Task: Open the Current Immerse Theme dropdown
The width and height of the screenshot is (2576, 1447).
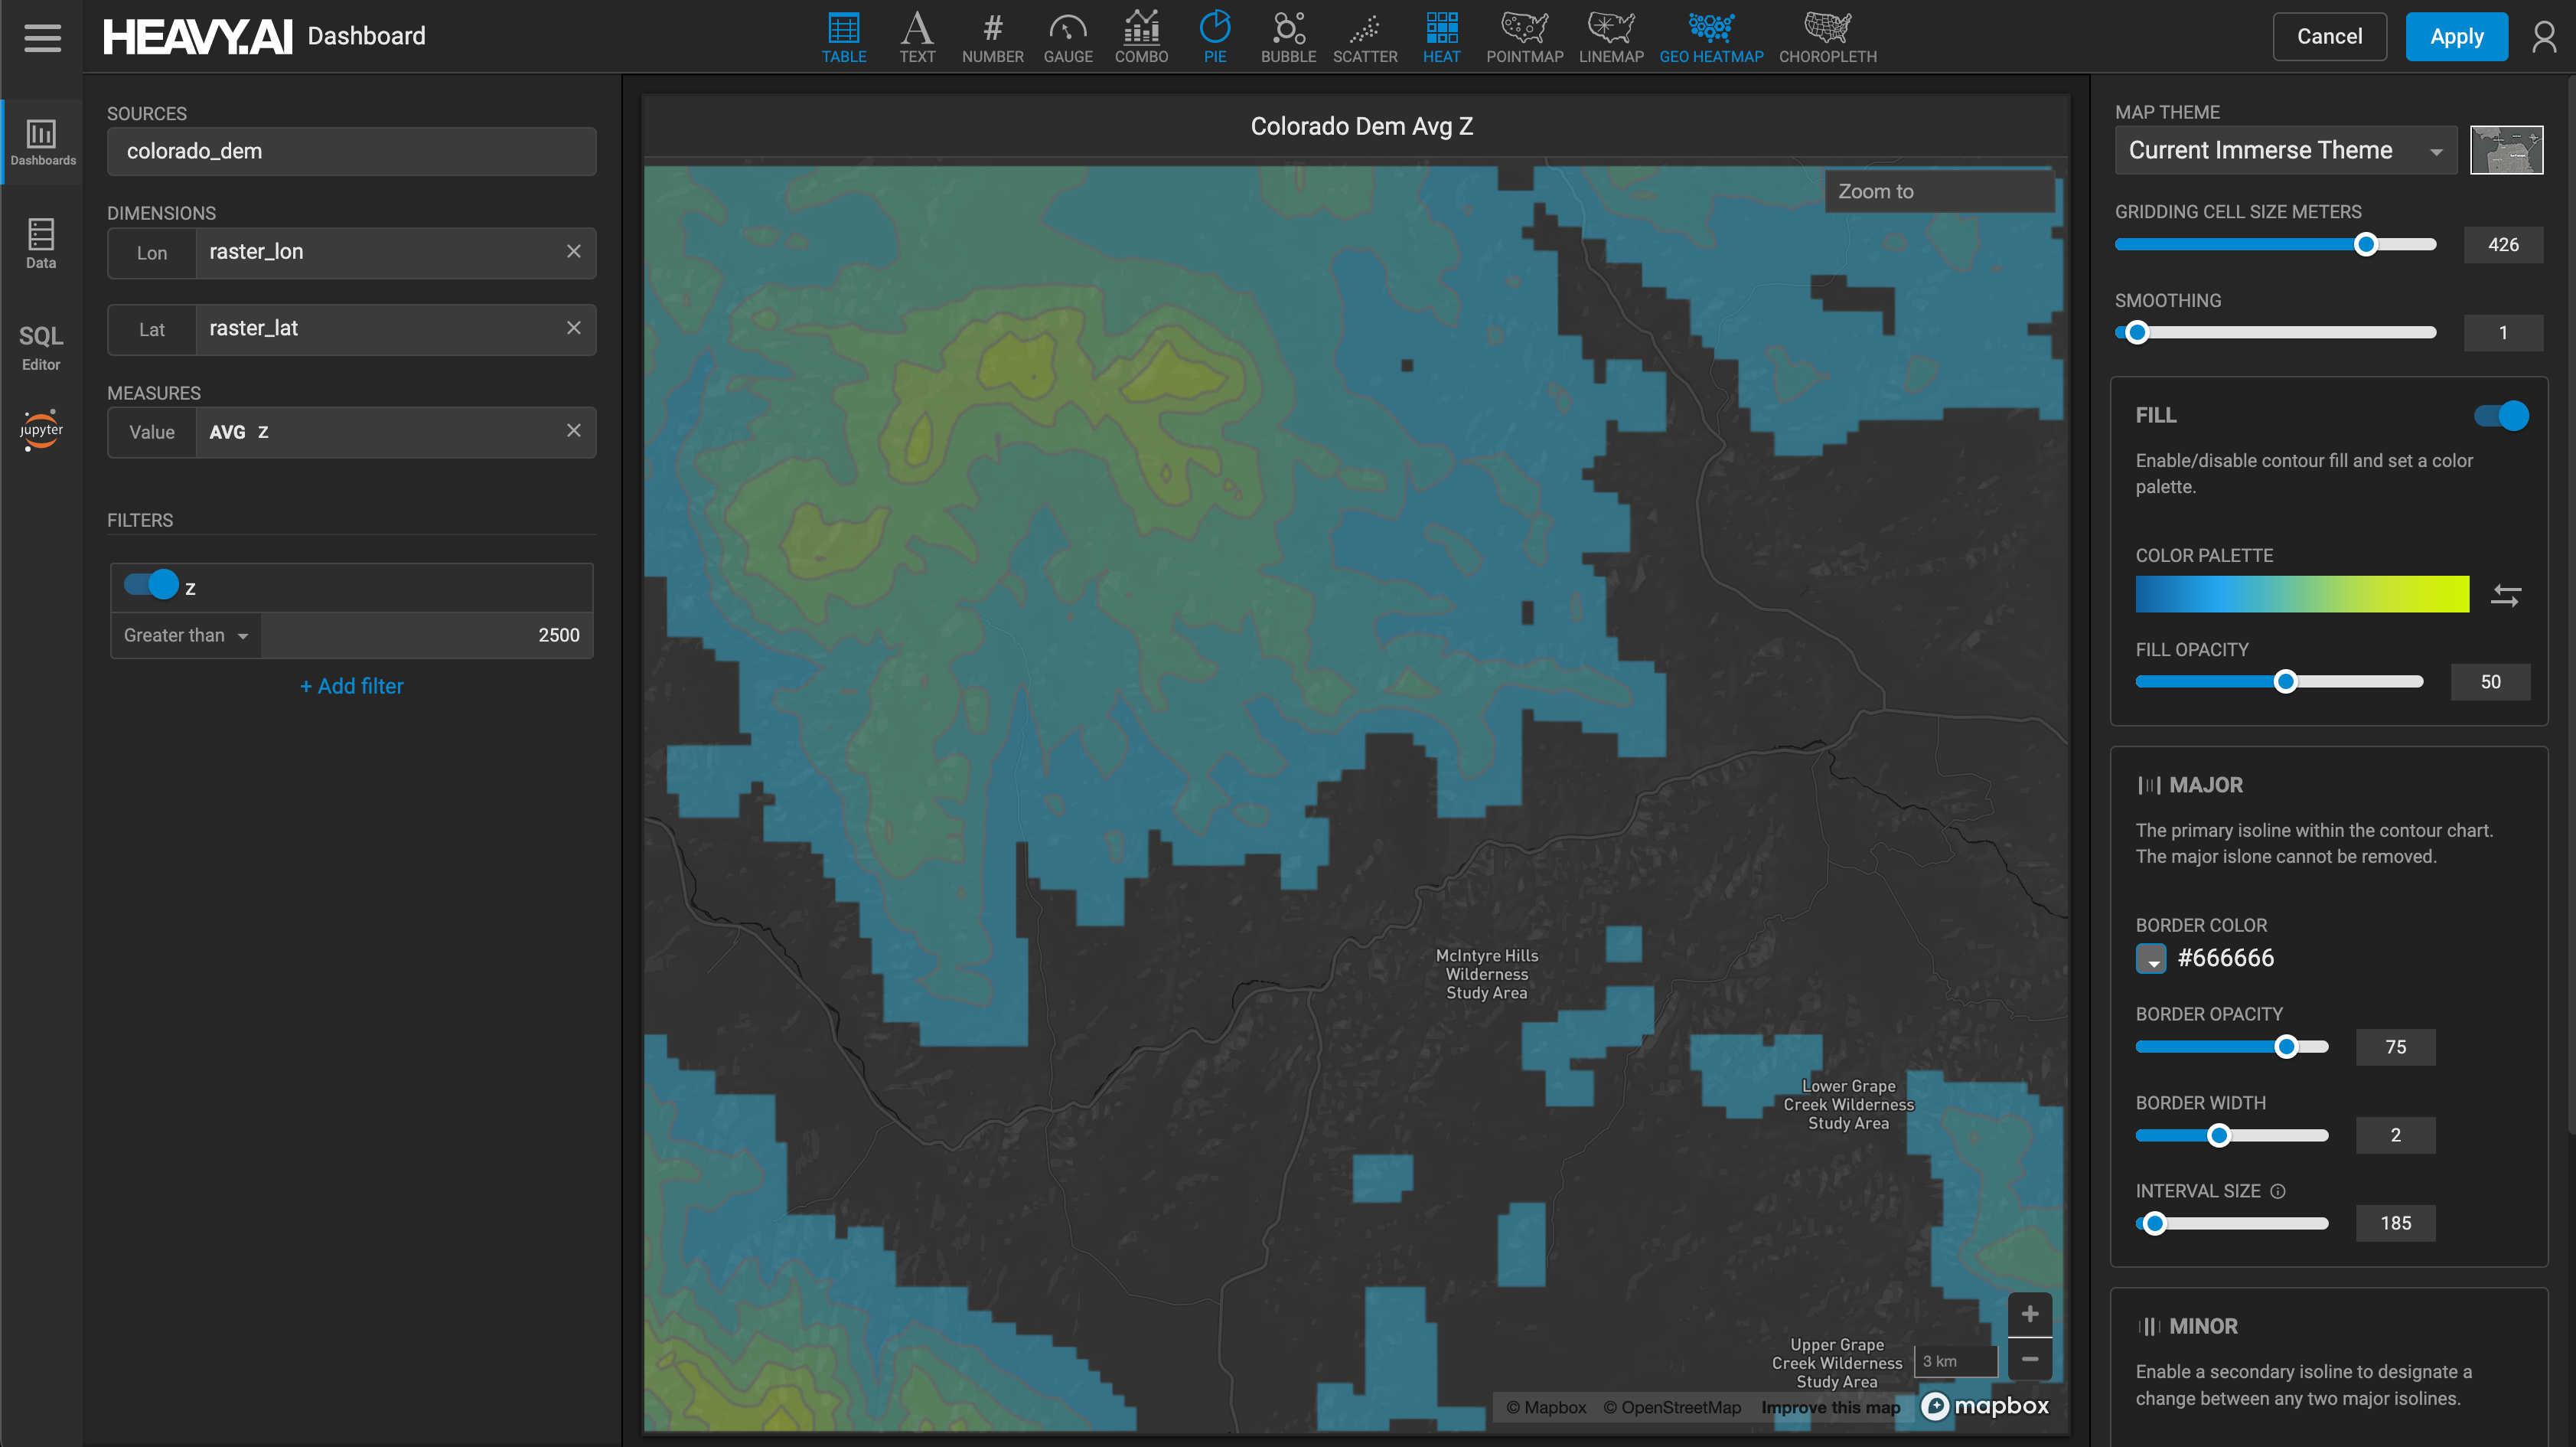Action: click(x=2284, y=150)
